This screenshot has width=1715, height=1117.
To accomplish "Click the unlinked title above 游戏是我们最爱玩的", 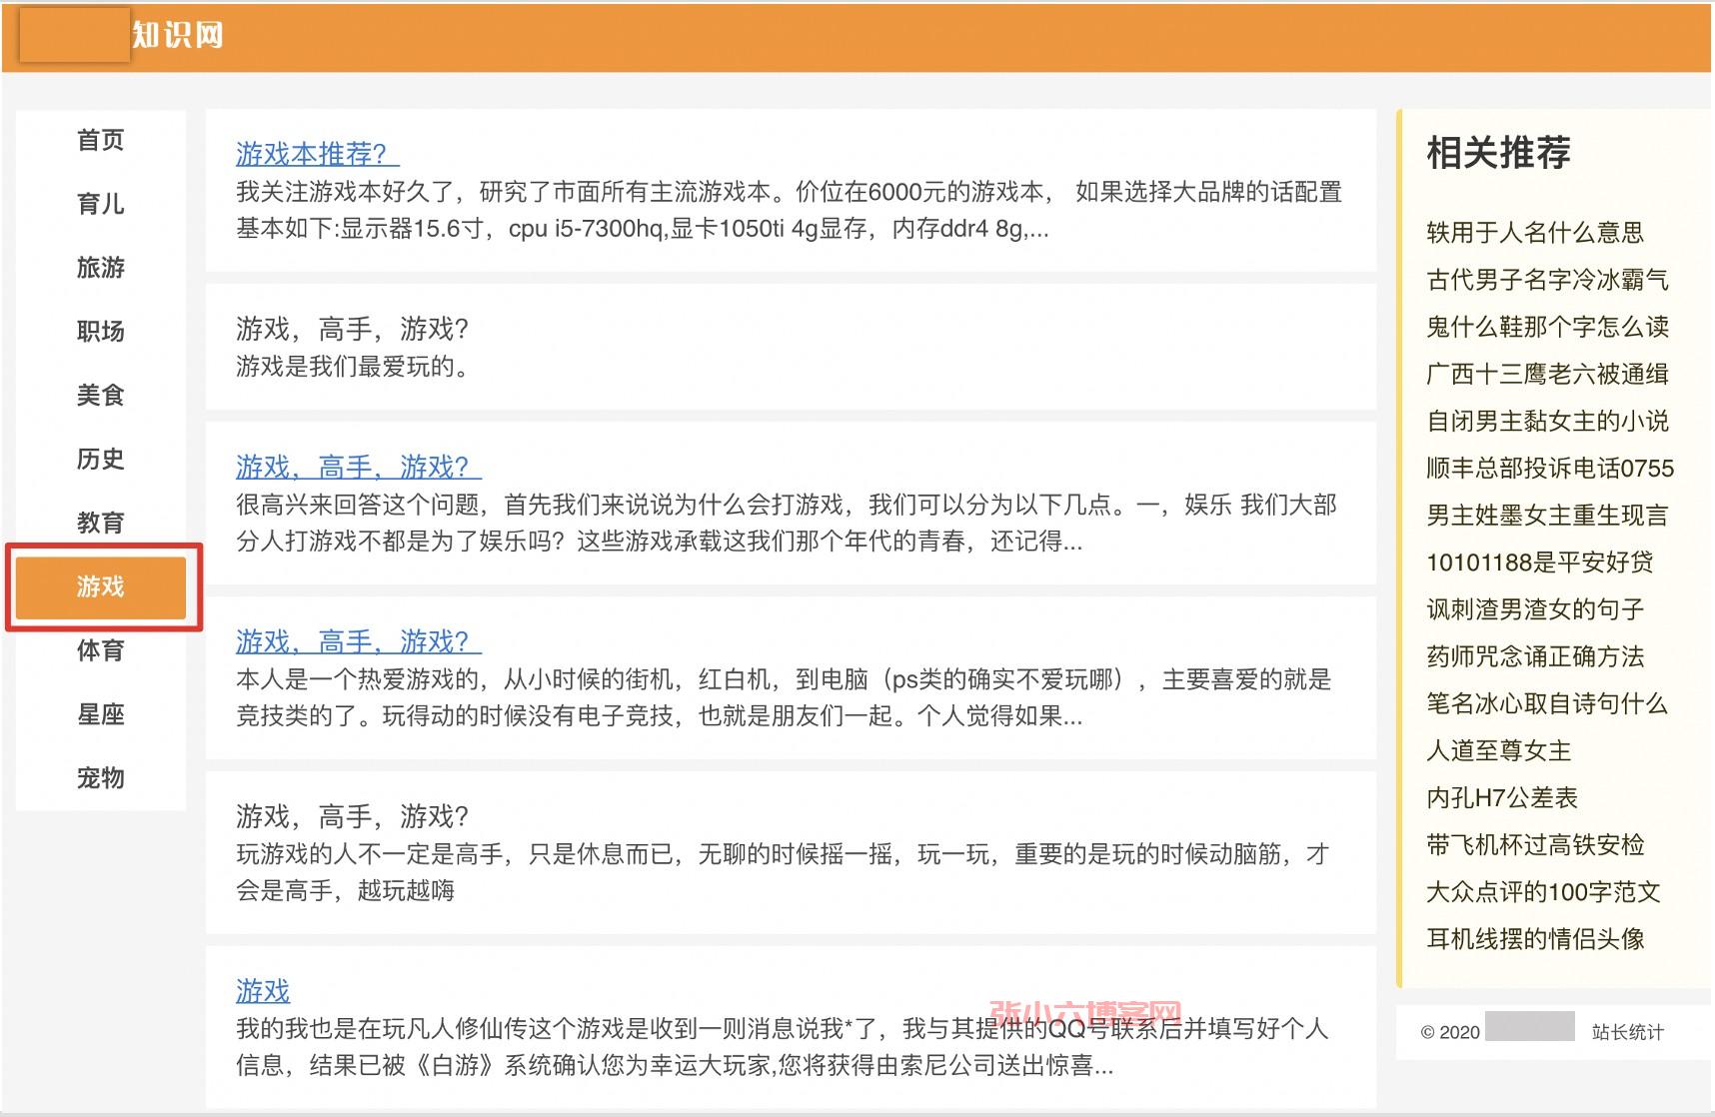I will (352, 329).
